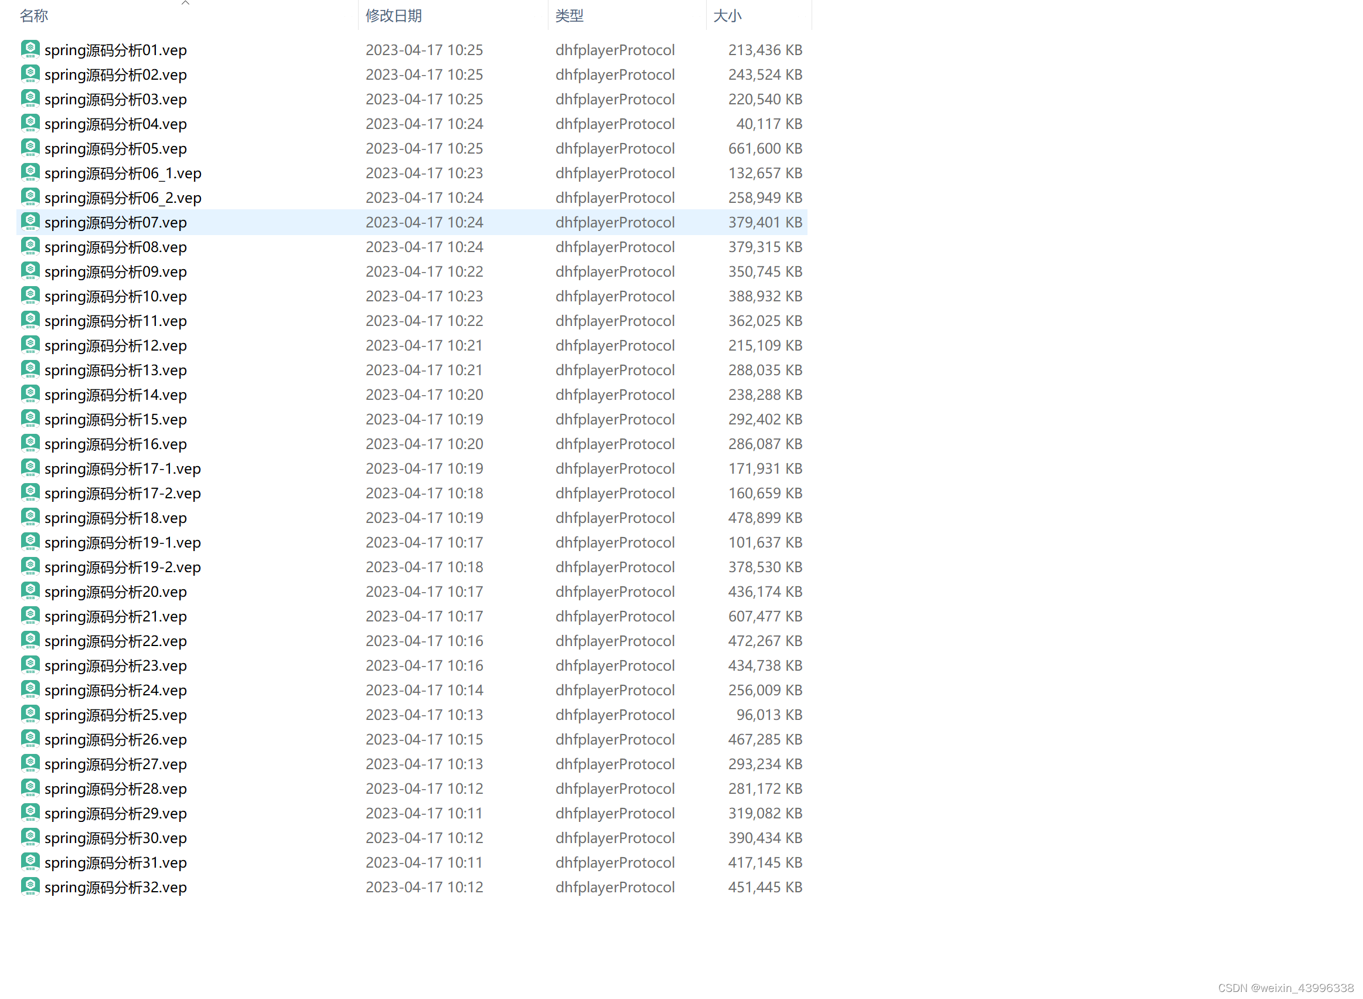Select file name spring源码分析22.vep

[x=116, y=641]
